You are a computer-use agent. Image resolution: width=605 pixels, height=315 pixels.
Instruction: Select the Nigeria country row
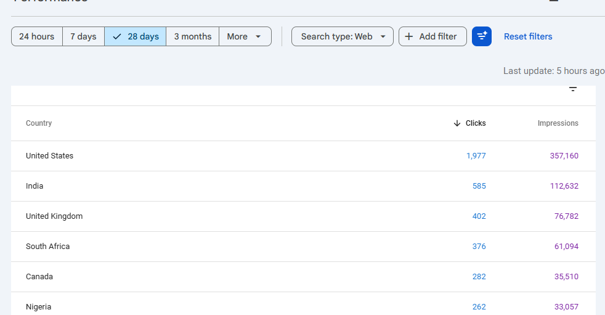(38, 307)
